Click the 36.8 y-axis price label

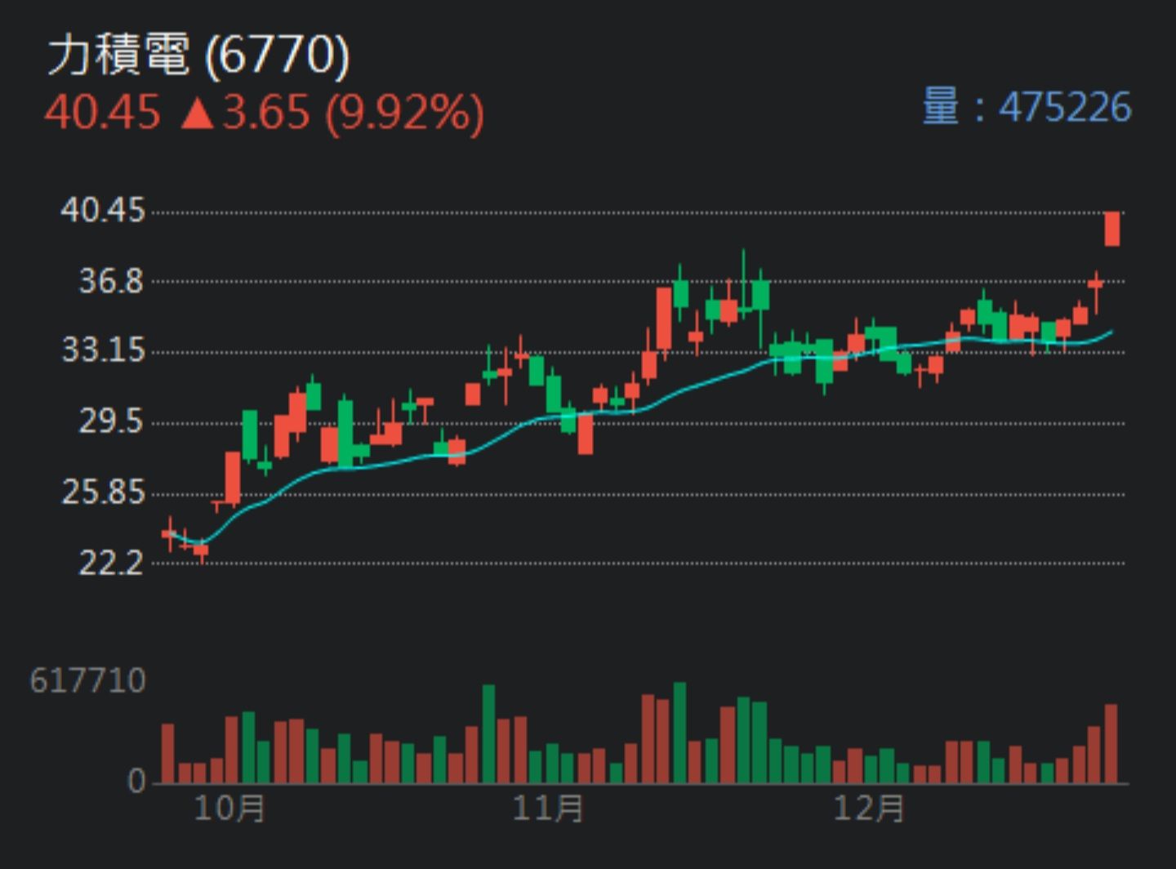click(x=111, y=282)
